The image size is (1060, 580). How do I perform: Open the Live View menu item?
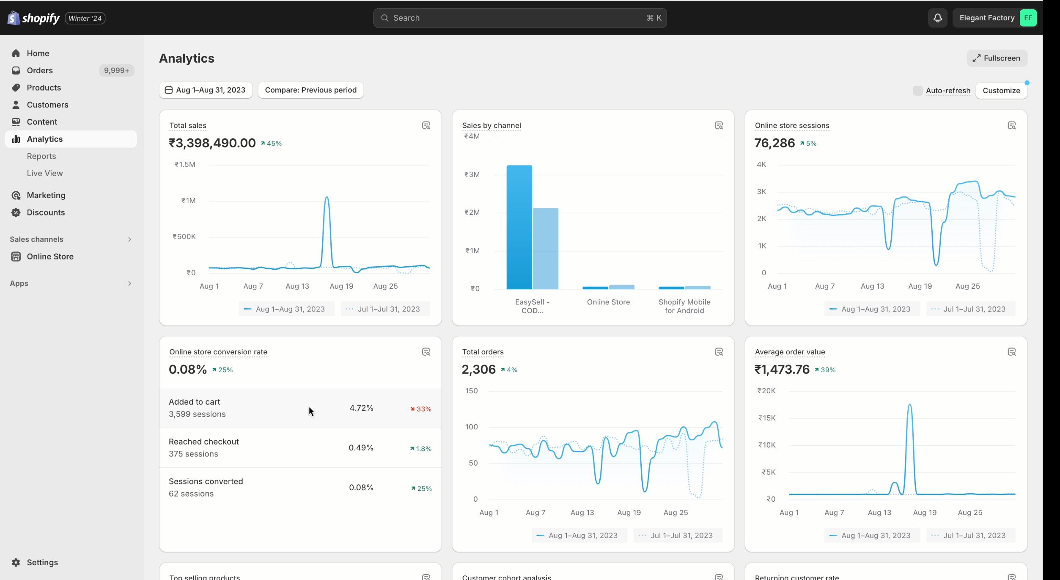(45, 173)
